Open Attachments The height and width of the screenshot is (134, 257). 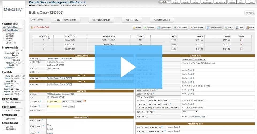(x=181, y=28)
